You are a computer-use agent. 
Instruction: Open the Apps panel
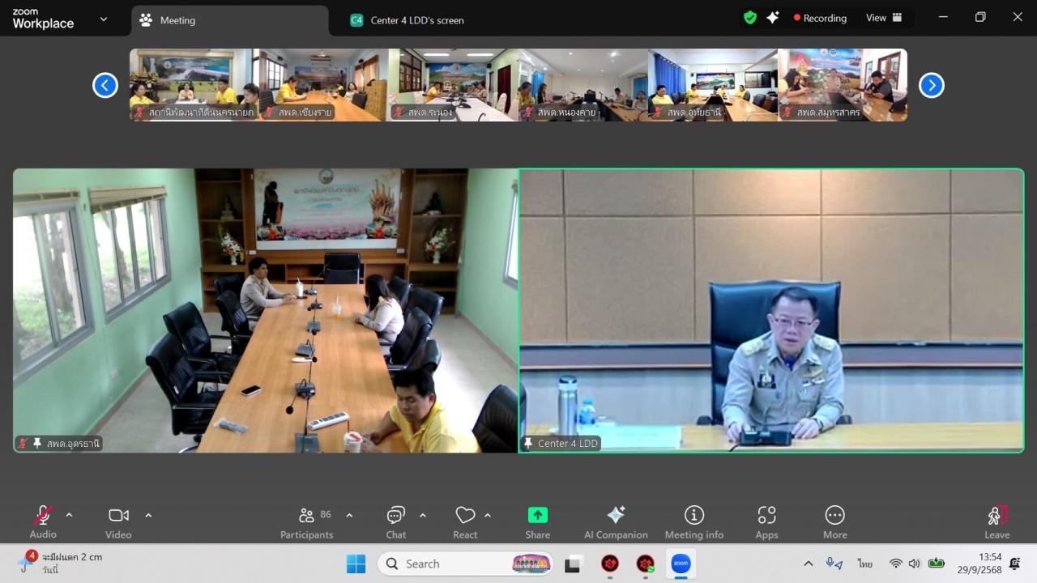click(x=766, y=521)
